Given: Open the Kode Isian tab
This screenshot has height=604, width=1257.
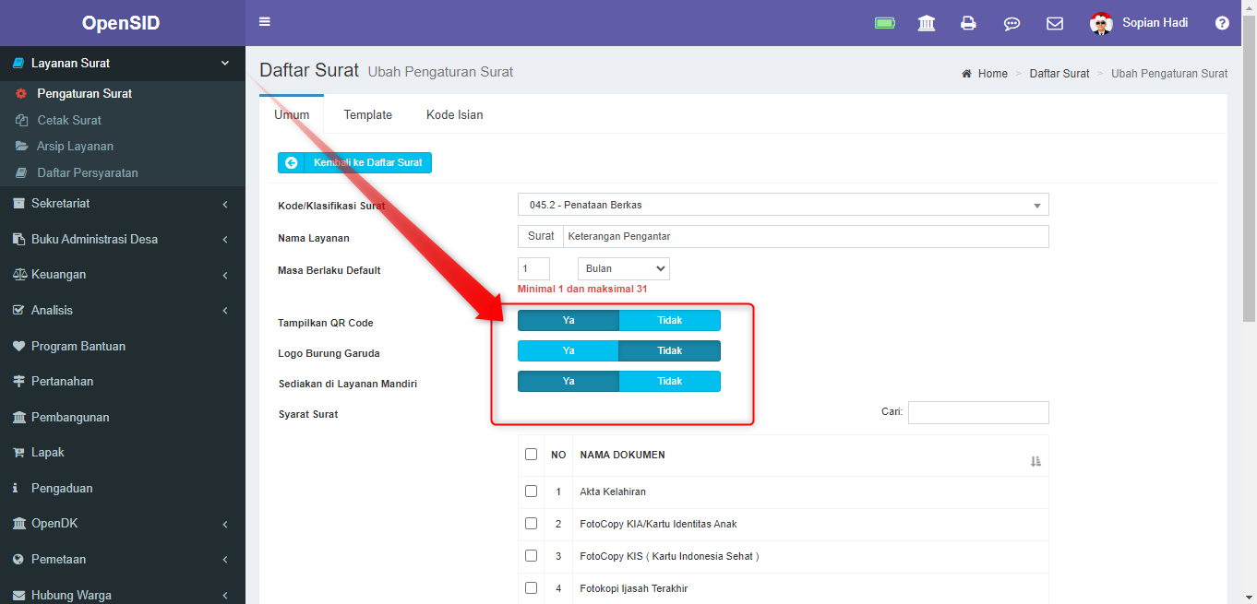Looking at the screenshot, I should click(454, 114).
